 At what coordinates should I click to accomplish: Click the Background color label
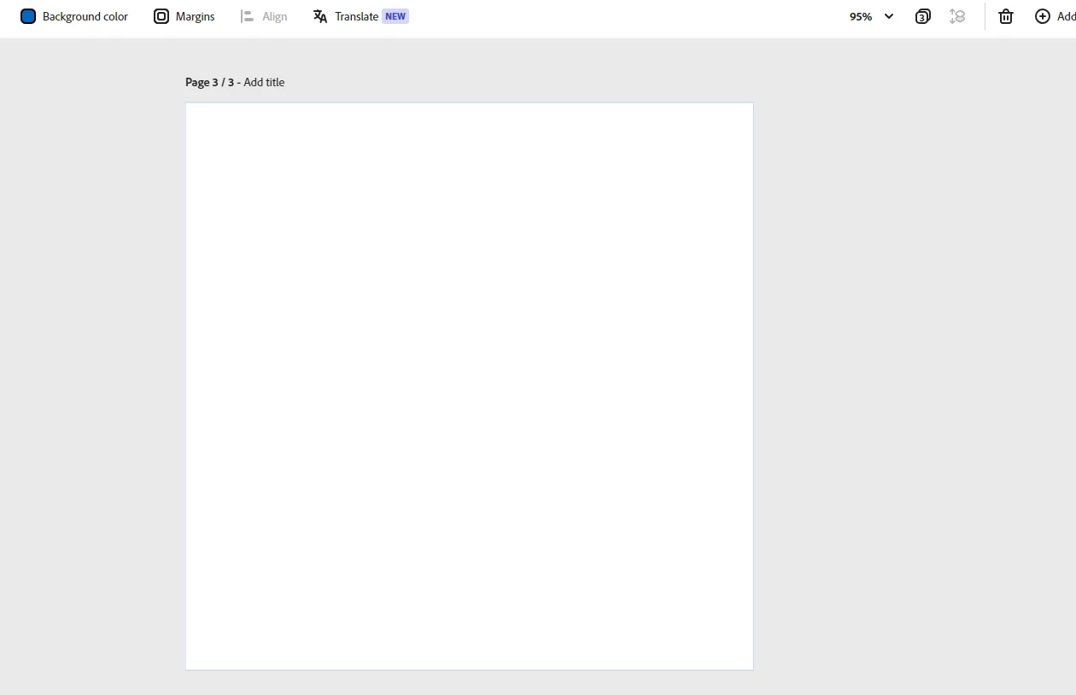85,16
